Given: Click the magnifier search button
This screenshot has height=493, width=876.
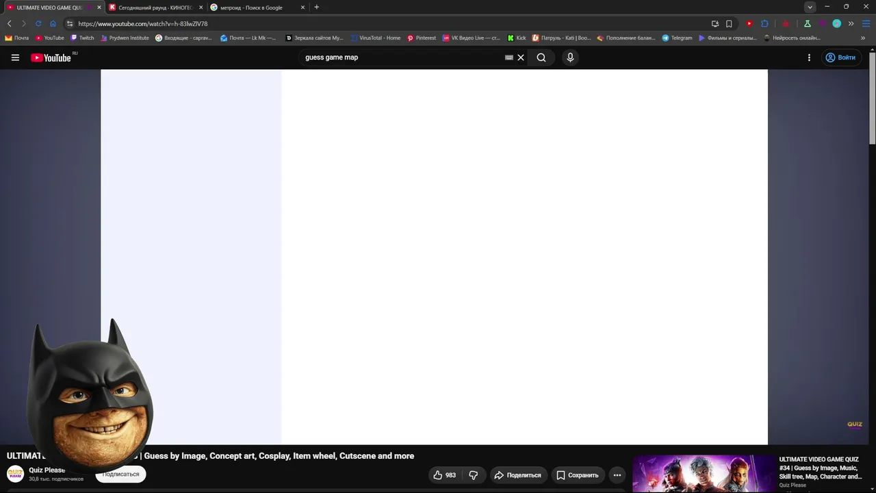Looking at the screenshot, I should point(541,58).
